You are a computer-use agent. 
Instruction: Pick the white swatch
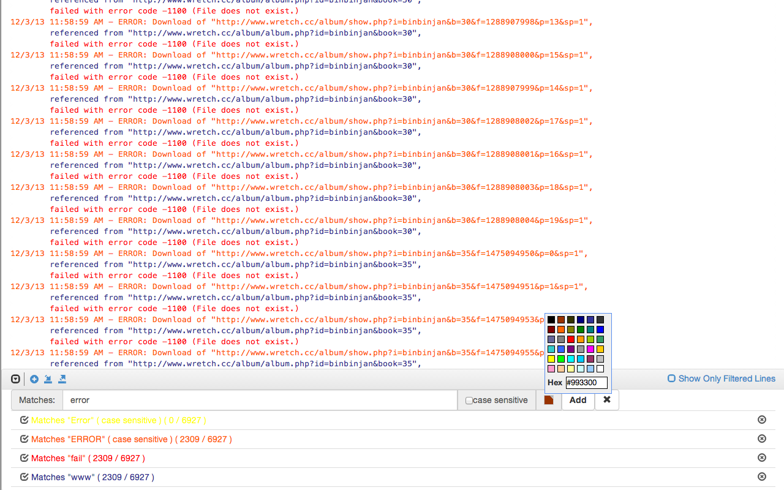pyautogui.click(x=600, y=369)
